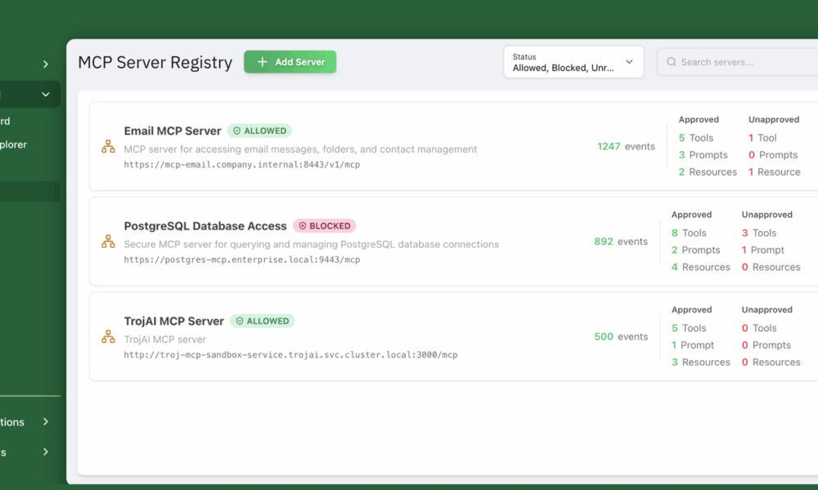The width and height of the screenshot is (818, 490).
Task: Click the plus icon on Add Server
Action: click(x=262, y=62)
